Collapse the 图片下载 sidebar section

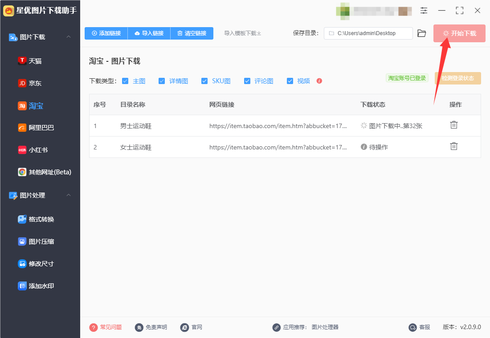coord(69,37)
